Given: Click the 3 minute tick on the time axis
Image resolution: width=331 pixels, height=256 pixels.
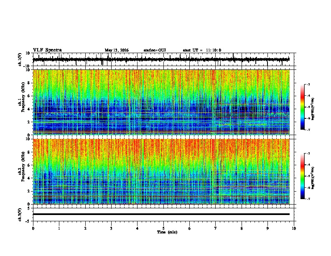Looking at the screenshot, I should (x=111, y=228).
